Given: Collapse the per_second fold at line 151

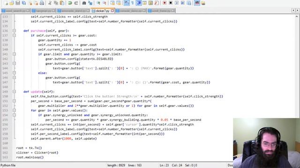Looking at the screenshot, I should pyautogui.click(x=14, y=101).
